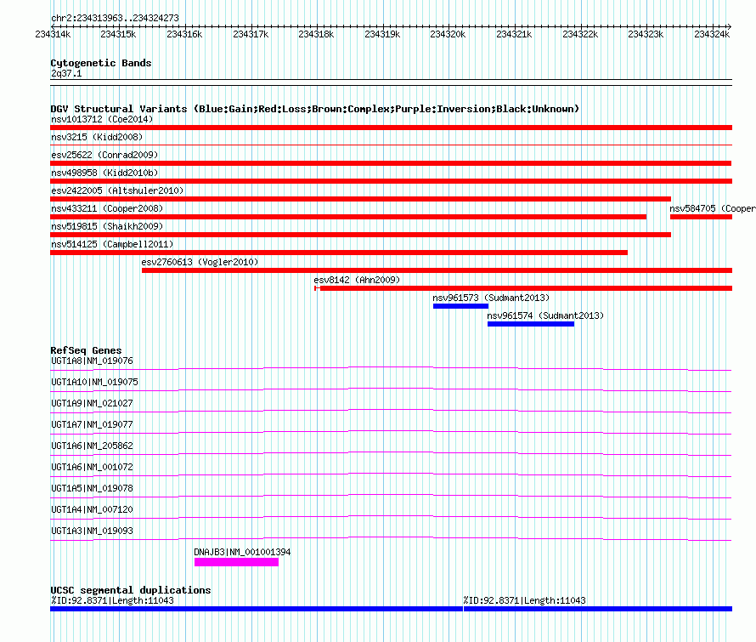
Task: Click the esv2760613 (Vogler2010) red bar
Action: pyautogui.click(x=437, y=270)
